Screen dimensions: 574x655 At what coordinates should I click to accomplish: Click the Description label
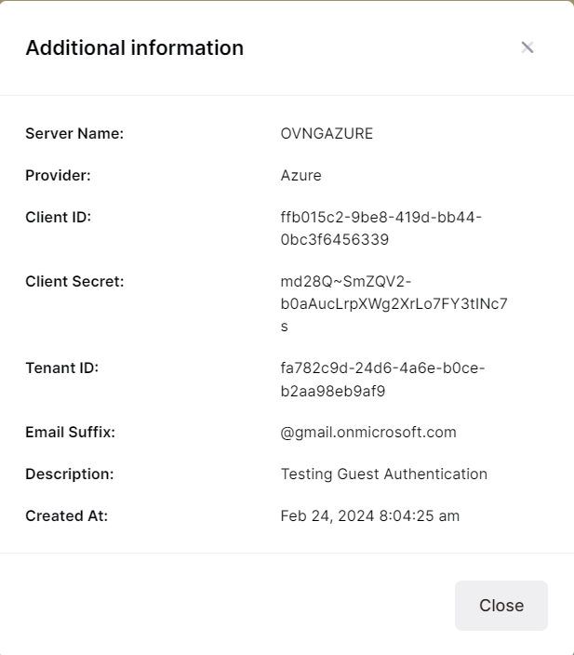[x=69, y=474]
